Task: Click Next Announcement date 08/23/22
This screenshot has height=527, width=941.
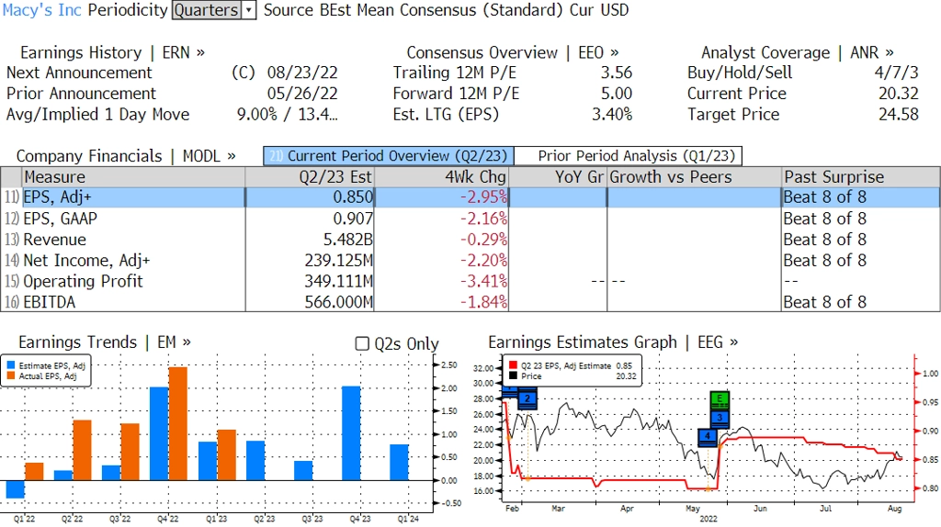Action: [301, 73]
